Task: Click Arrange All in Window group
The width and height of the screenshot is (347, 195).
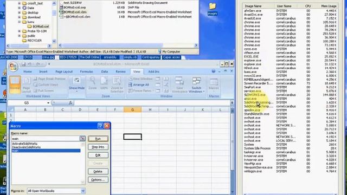Action: pos(139,84)
